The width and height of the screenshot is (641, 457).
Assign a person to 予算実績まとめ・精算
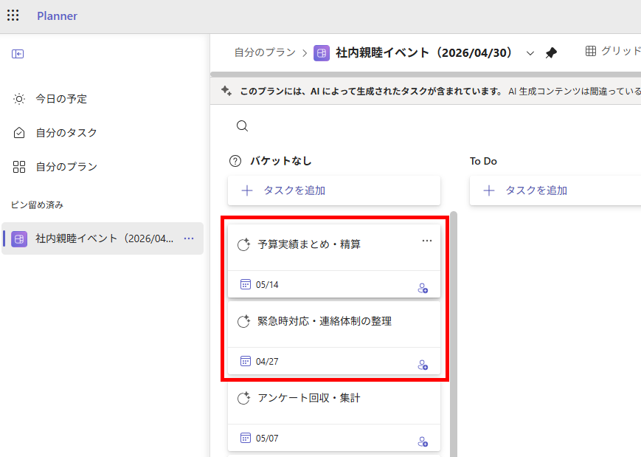click(x=423, y=288)
